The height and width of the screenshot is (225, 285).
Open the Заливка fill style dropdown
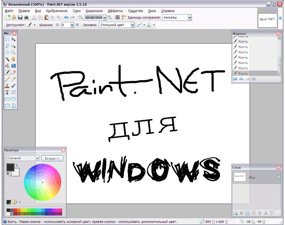pos(132,25)
